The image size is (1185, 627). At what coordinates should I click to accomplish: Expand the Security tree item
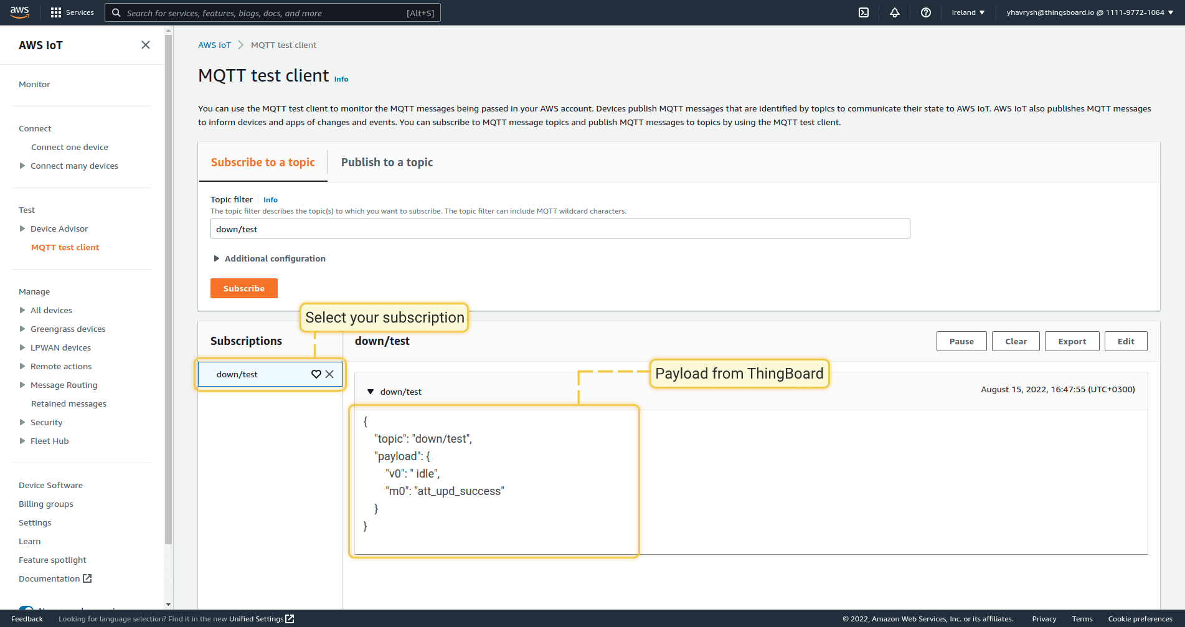point(22,422)
